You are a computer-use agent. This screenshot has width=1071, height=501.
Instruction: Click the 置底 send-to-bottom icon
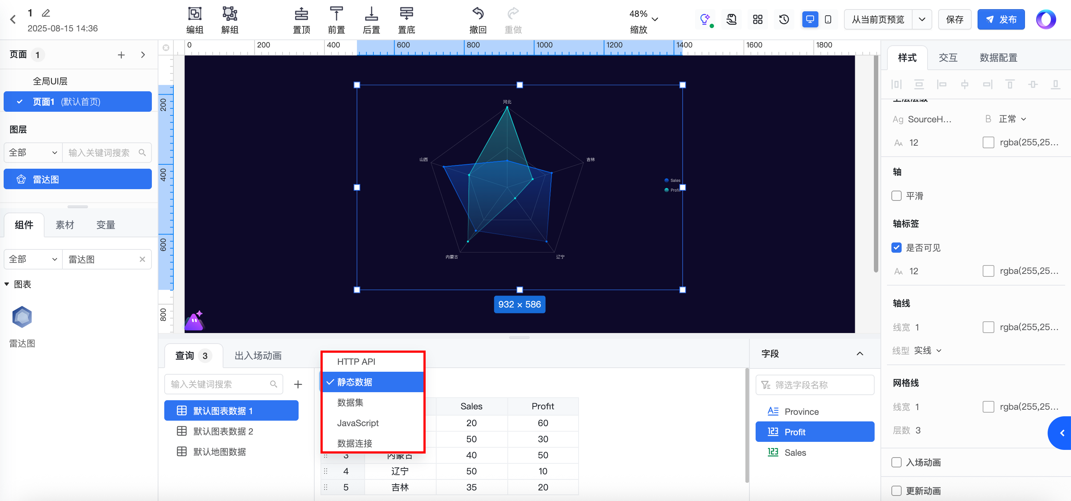(x=406, y=14)
